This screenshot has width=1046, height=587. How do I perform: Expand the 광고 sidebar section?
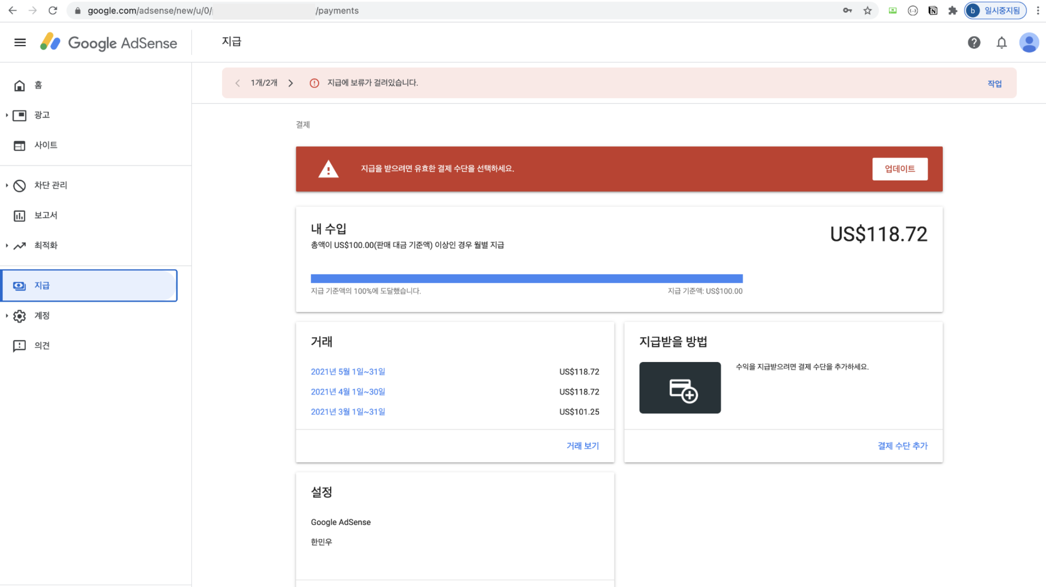coord(7,115)
